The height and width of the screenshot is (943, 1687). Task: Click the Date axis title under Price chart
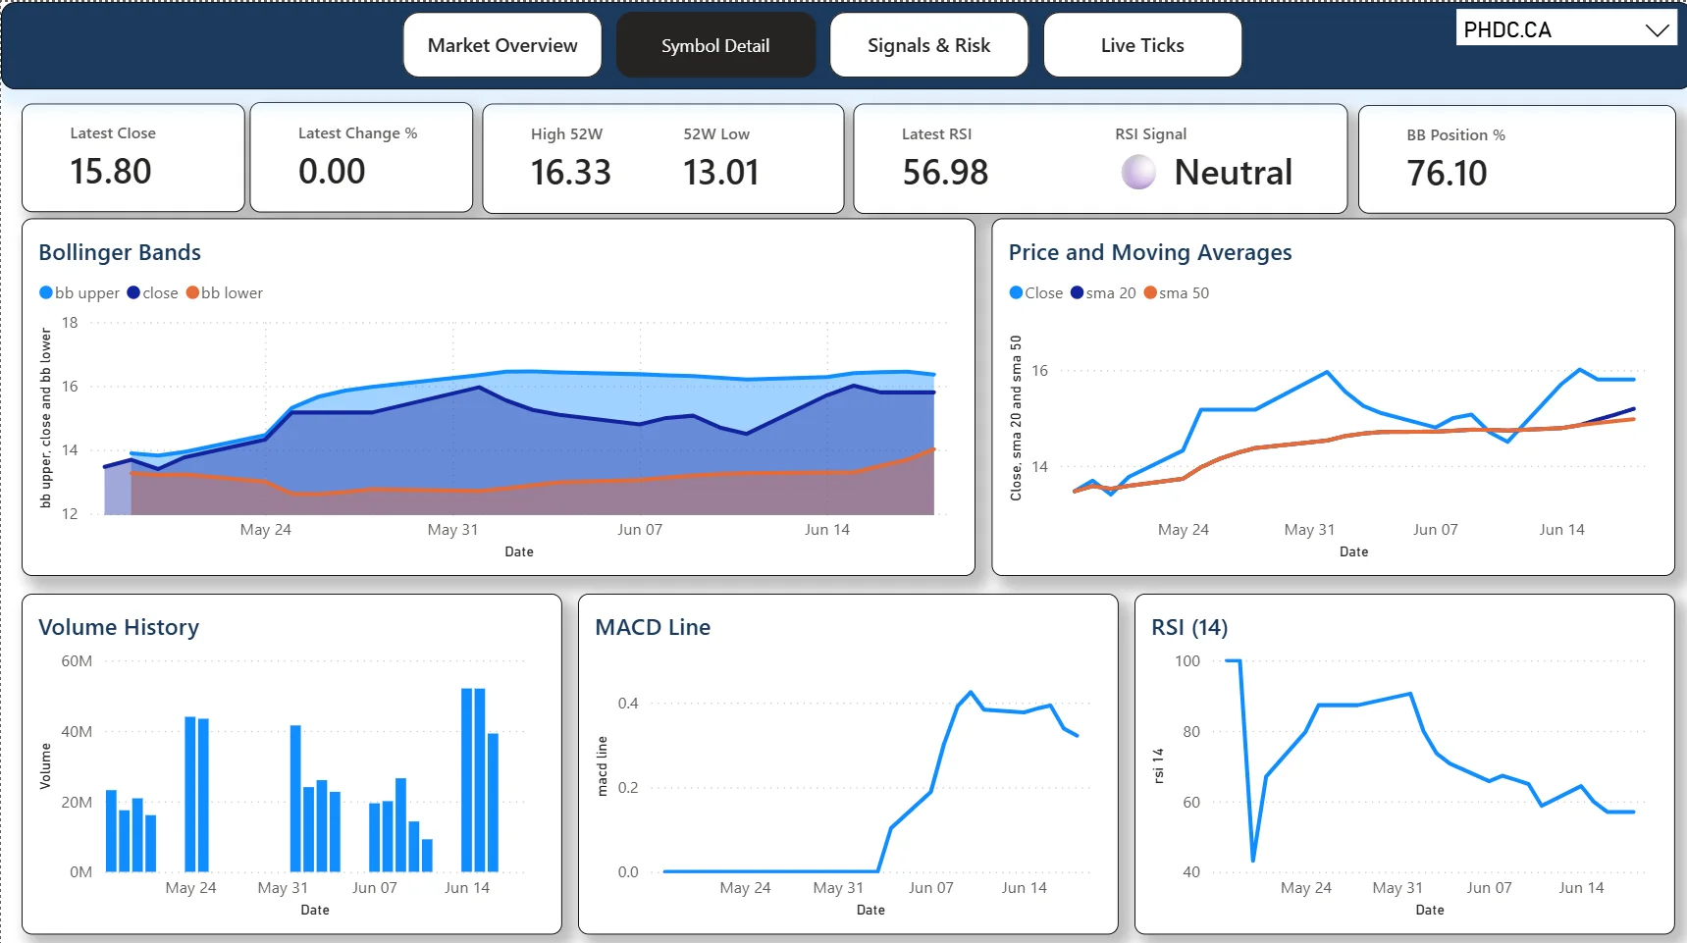coord(1353,551)
